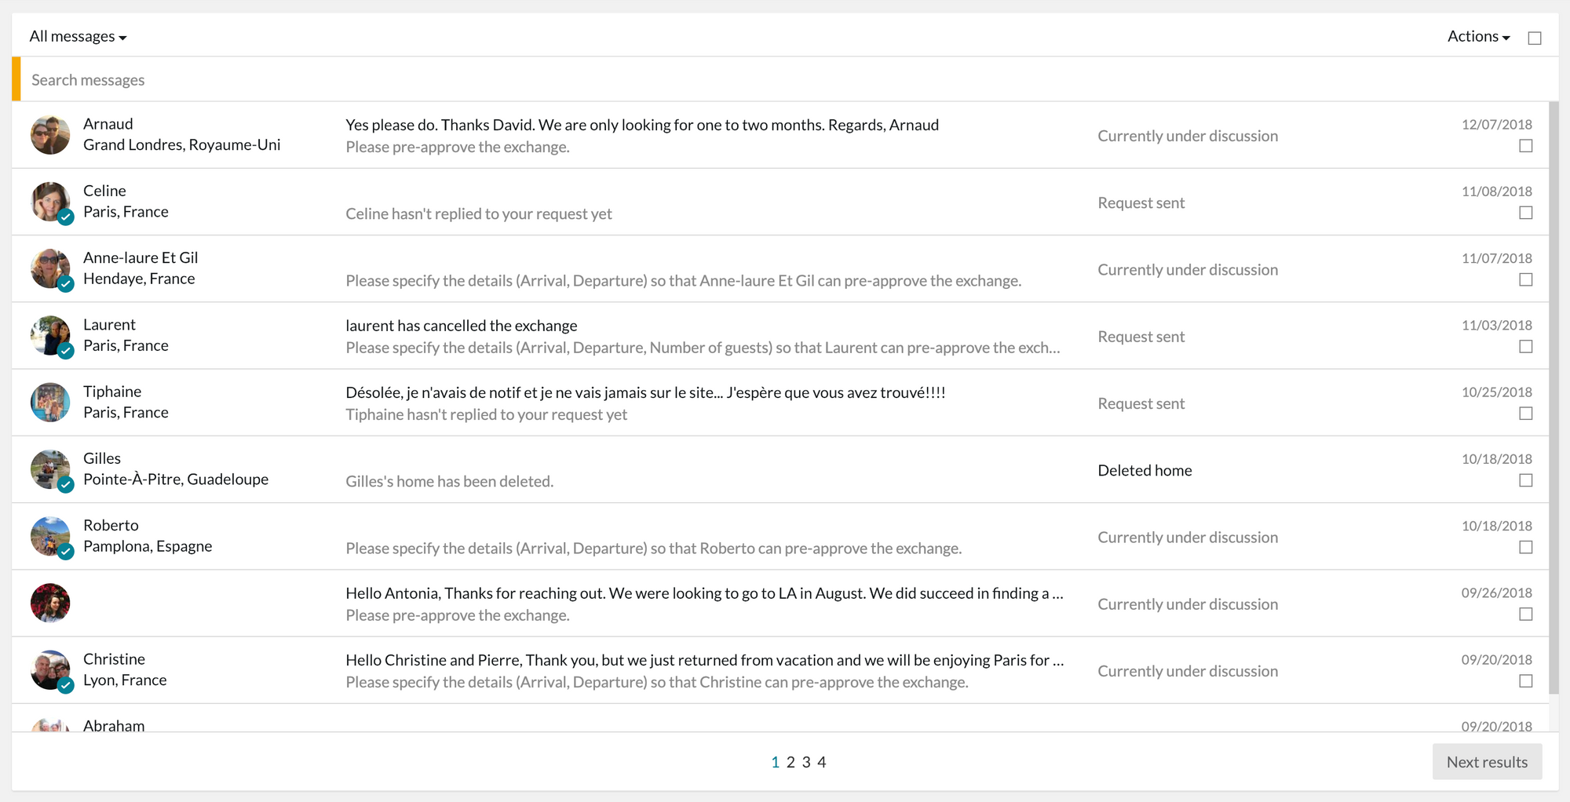Select the checkbox on Gilles's deleted home row
The image size is (1570, 802).
click(x=1525, y=480)
